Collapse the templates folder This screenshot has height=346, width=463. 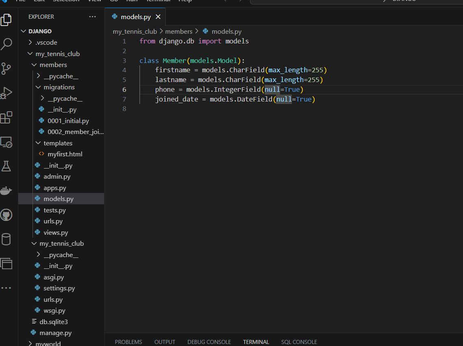(x=58, y=143)
